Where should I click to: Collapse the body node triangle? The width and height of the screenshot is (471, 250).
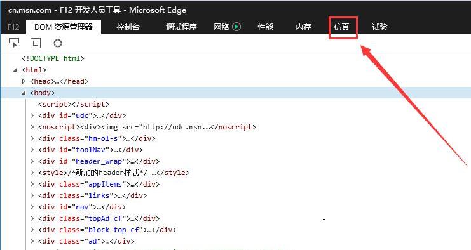[x=24, y=93]
